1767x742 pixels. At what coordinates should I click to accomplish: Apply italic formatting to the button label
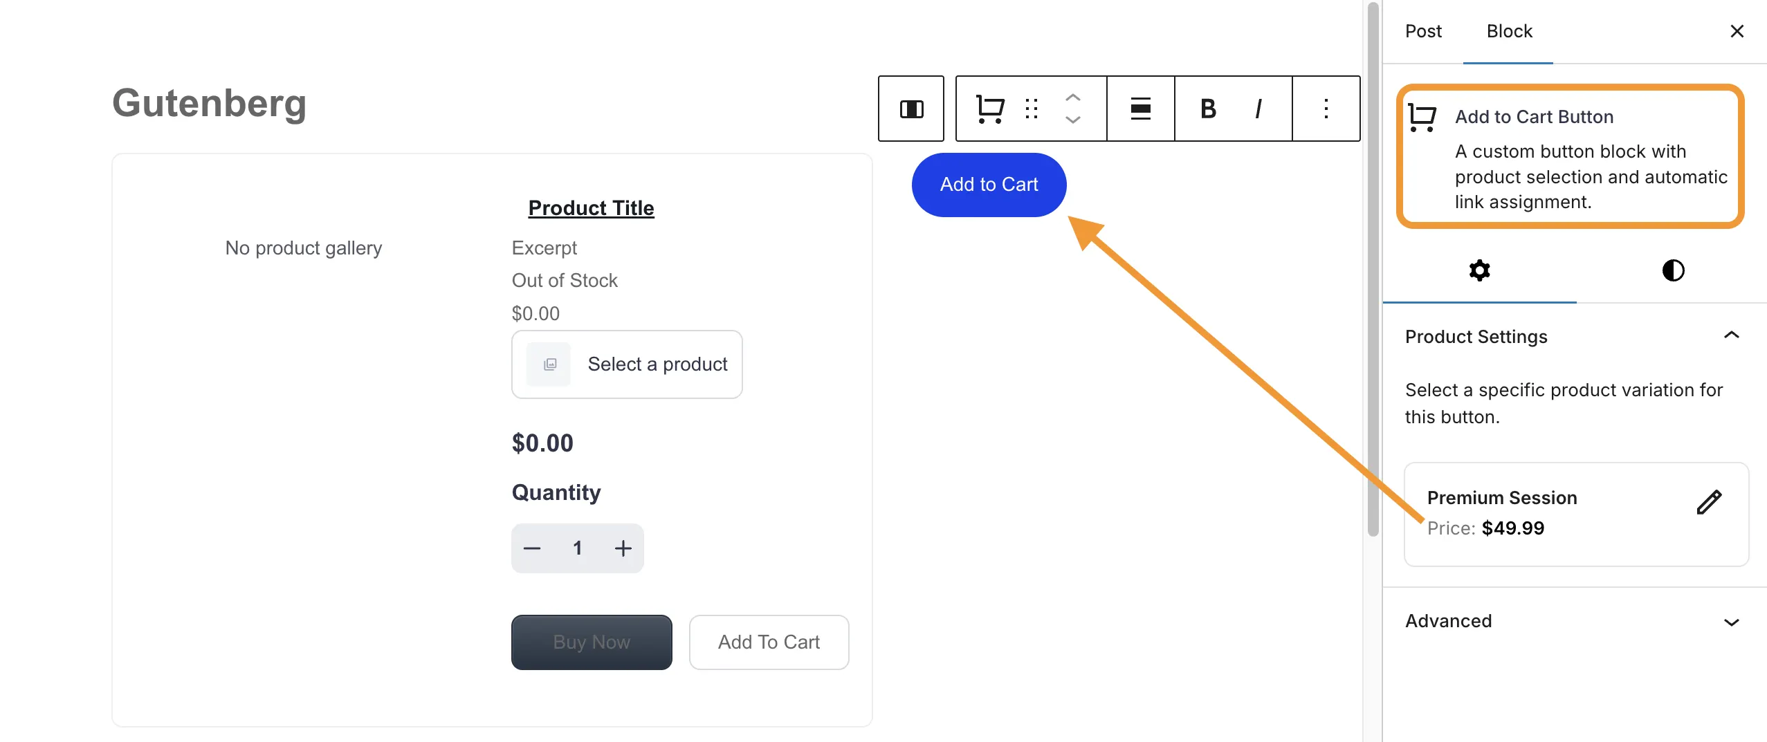1257,108
